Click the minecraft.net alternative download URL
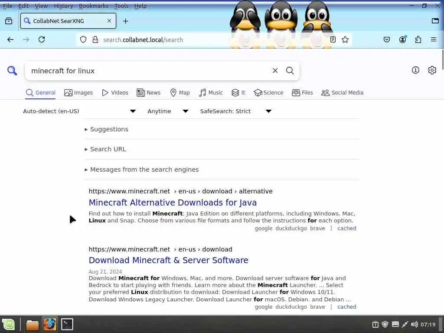This screenshot has height=333, width=444. pos(181,191)
